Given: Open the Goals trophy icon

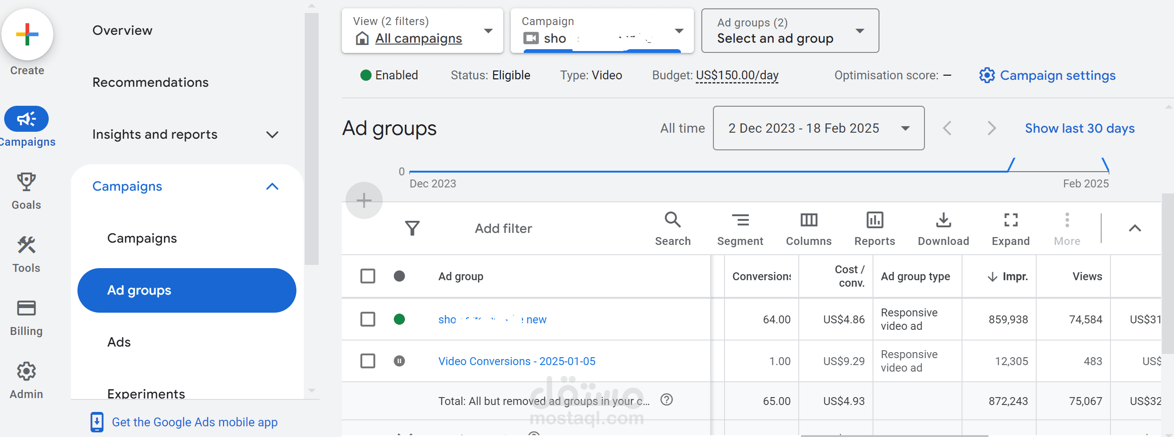Looking at the screenshot, I should 26,182.
